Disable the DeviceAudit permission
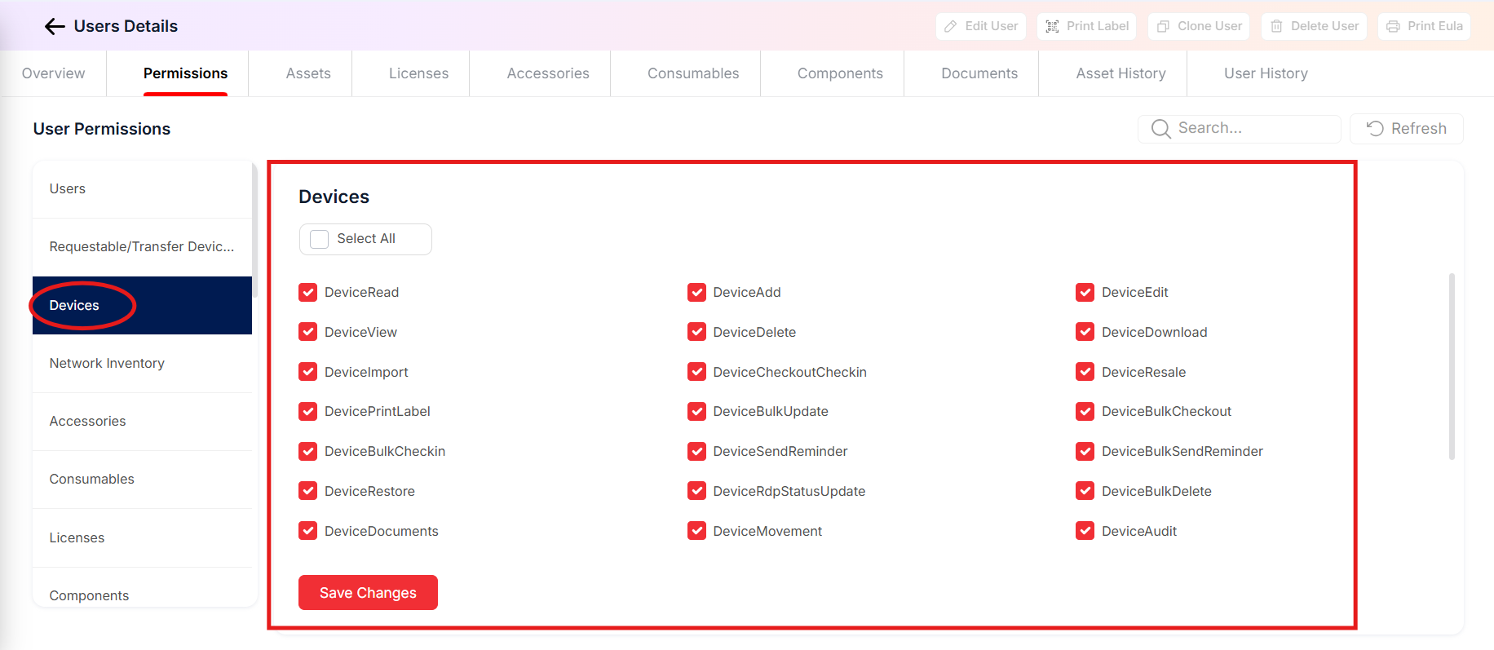This screenshot has width=1494, height=650. [x=1085, y=531]
